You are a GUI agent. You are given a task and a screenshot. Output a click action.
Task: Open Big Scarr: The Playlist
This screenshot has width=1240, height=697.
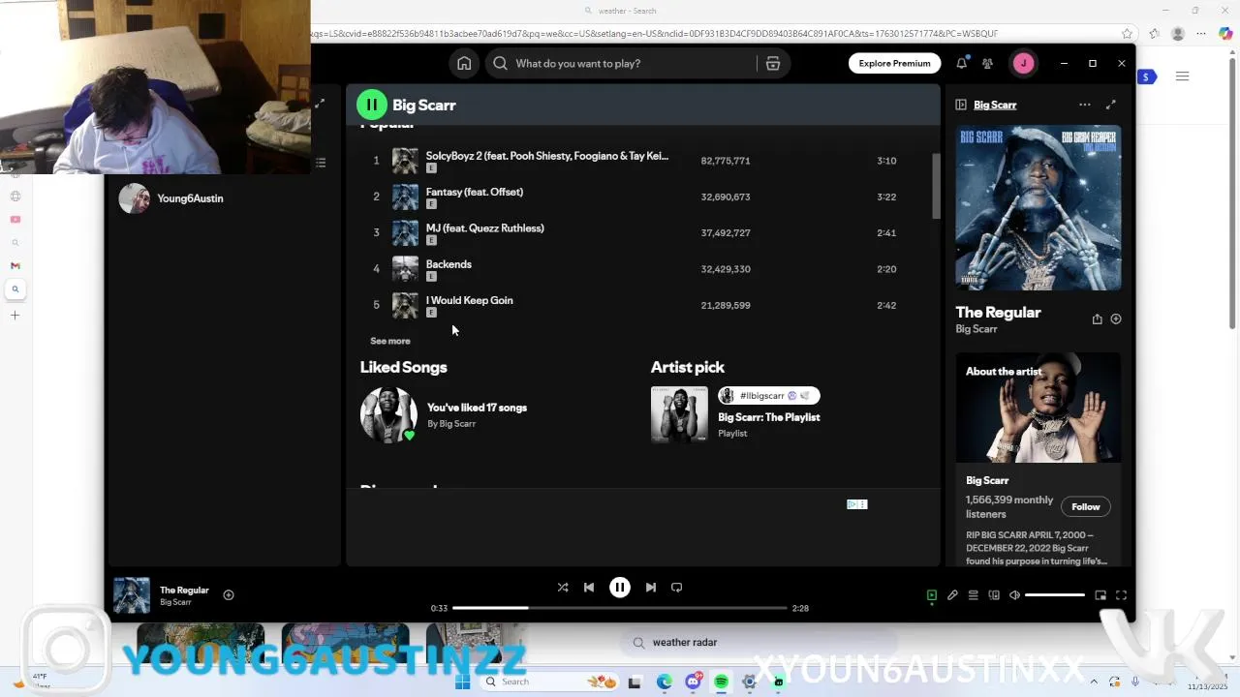click(769, 417)
